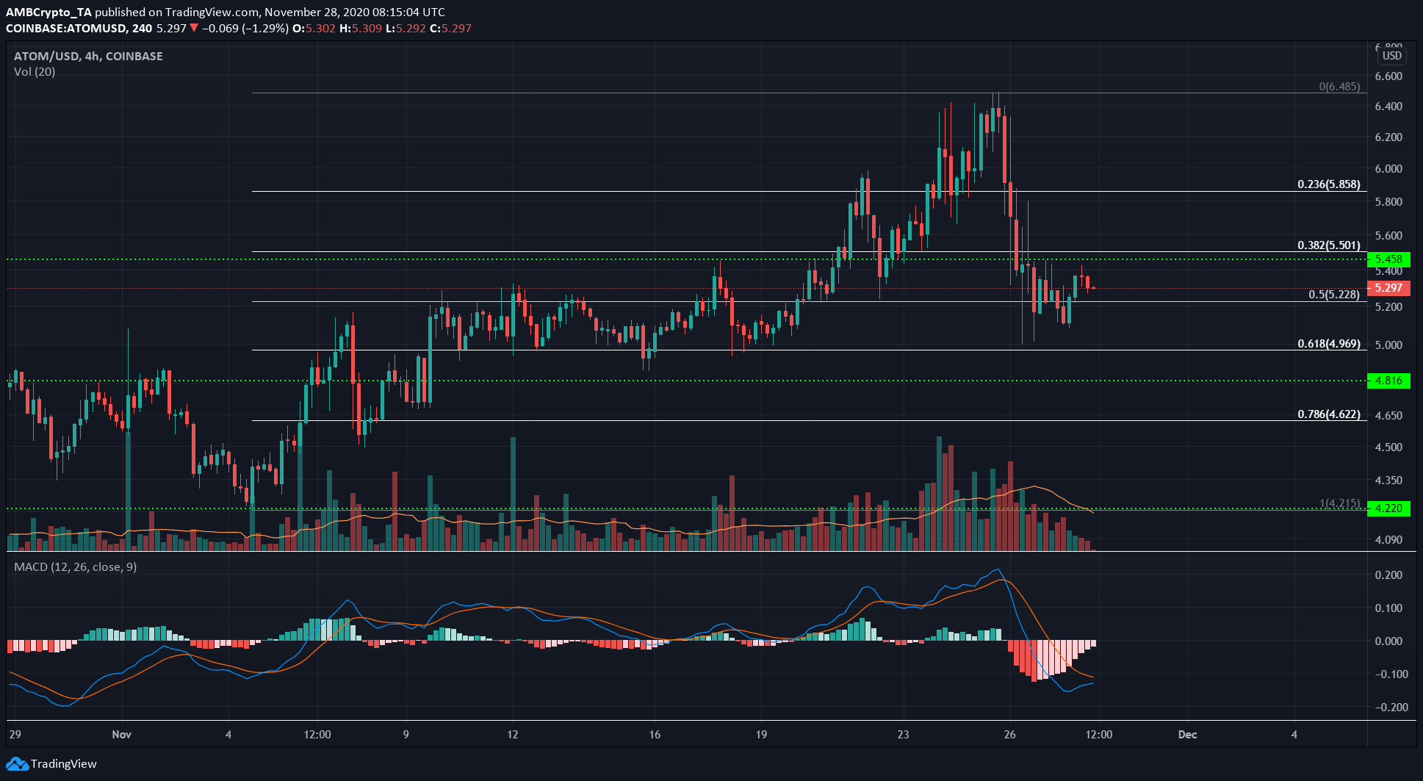Click the 0.618(4.969) Fibonacci level label
Image resolution: width=1423 pixels, height=781 pixels.
click(1329, 344)
